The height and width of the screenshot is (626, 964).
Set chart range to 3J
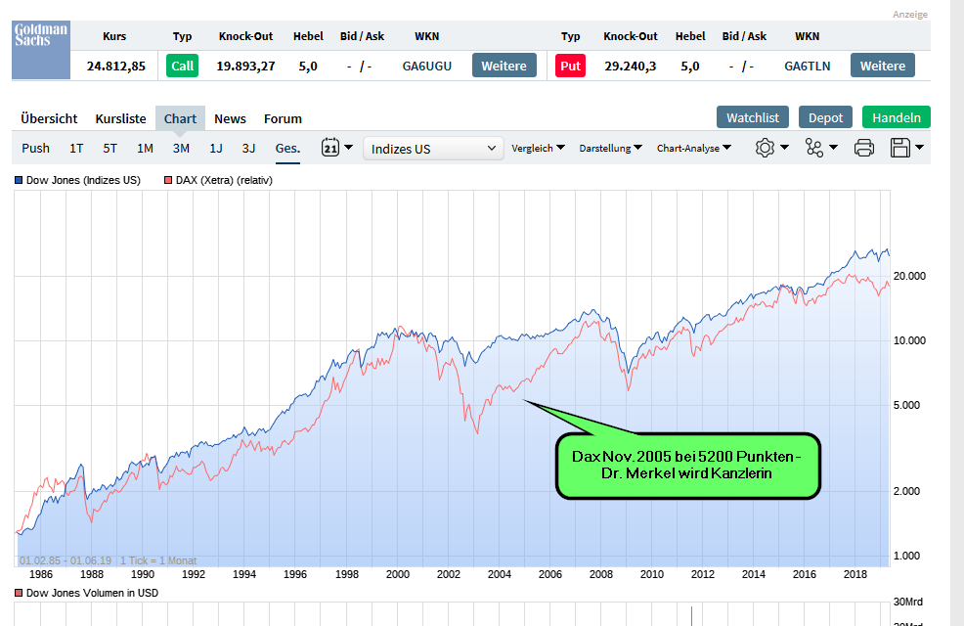click(x=248, y=149)
